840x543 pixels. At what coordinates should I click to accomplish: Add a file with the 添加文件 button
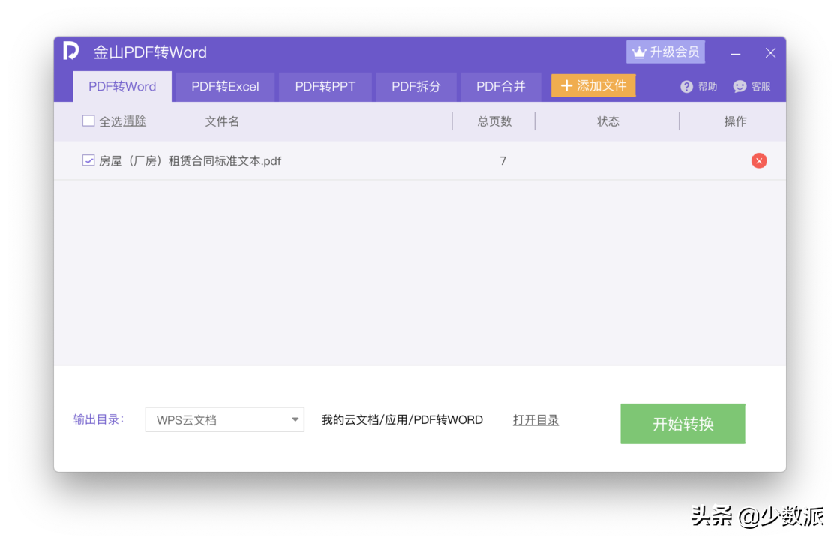pos(593,85)
